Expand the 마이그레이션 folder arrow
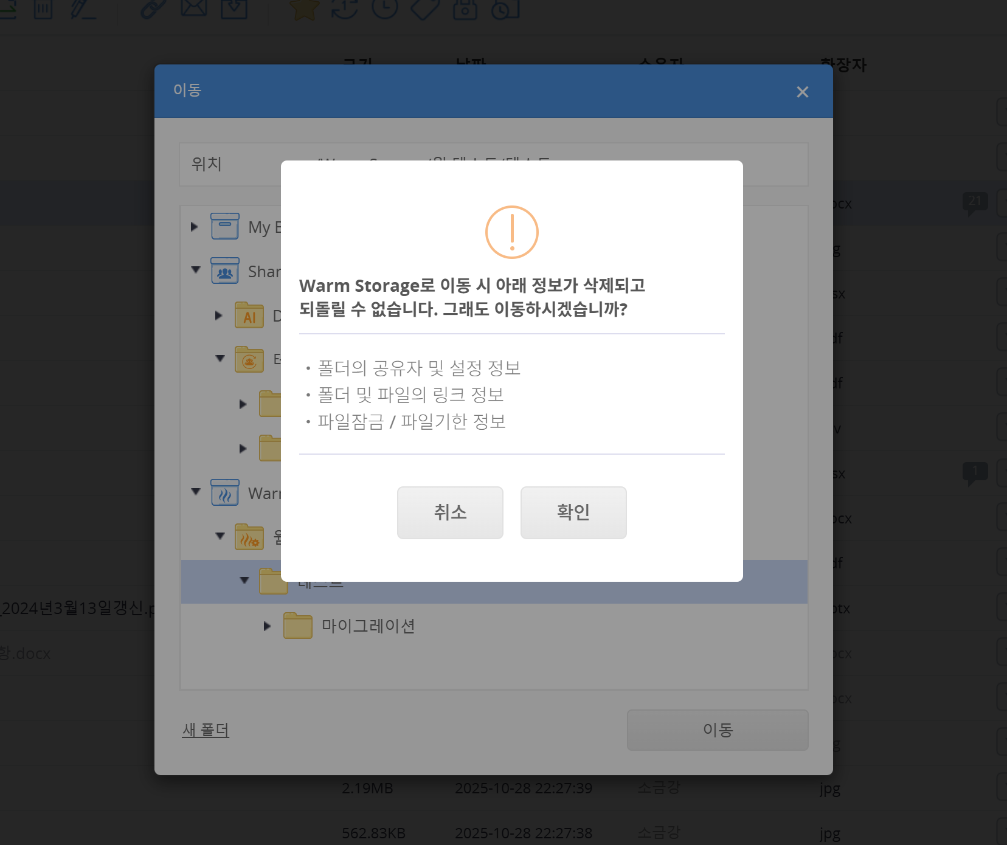1007x845 pixels. pyautogui.click(x=267, y=626)
